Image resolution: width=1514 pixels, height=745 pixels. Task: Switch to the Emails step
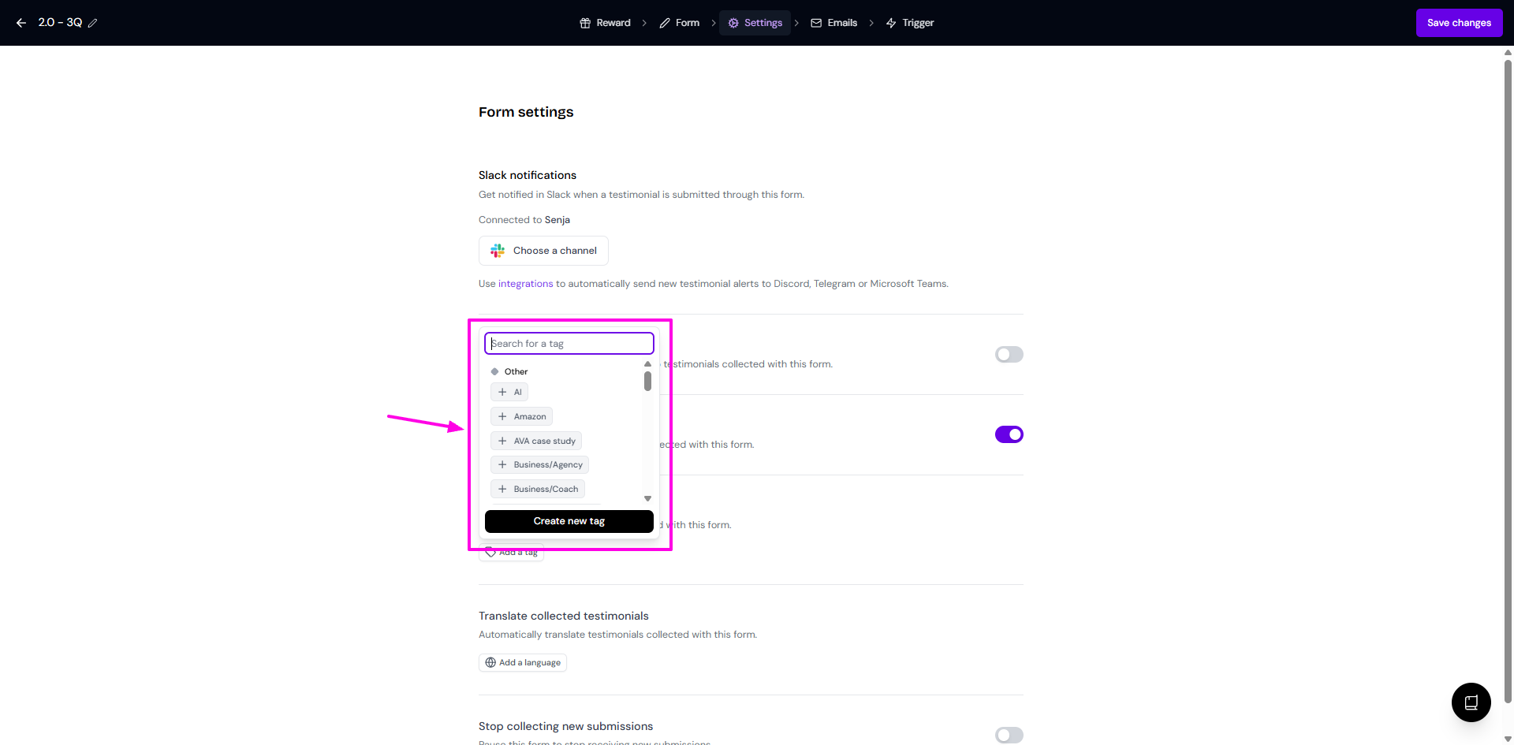(x=833, y=23)
